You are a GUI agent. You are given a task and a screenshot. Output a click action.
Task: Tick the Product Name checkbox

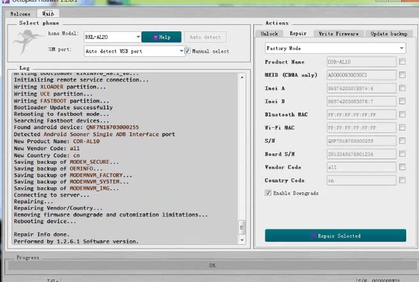tap(402, 61)
